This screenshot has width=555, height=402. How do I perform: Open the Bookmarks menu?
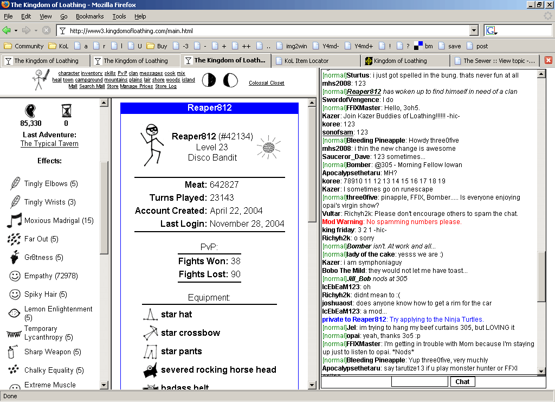pyautogui.click(x=90, y=16)
